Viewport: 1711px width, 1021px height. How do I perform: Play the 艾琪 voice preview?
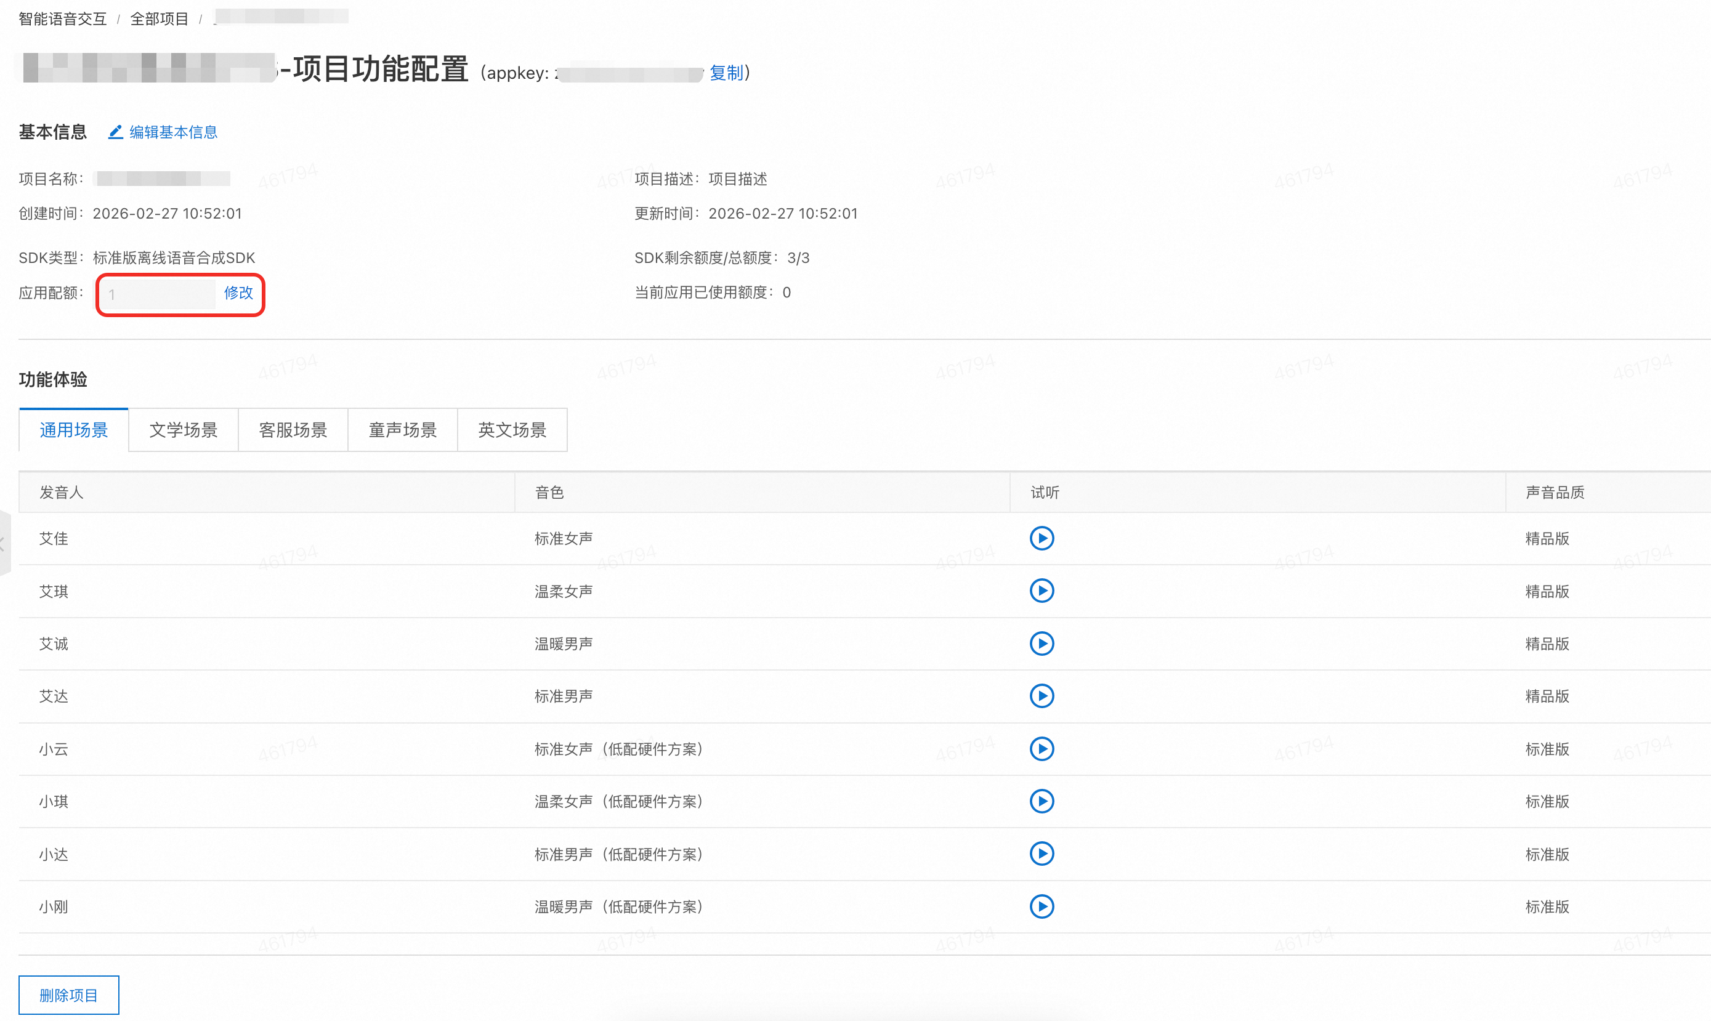1042,591
